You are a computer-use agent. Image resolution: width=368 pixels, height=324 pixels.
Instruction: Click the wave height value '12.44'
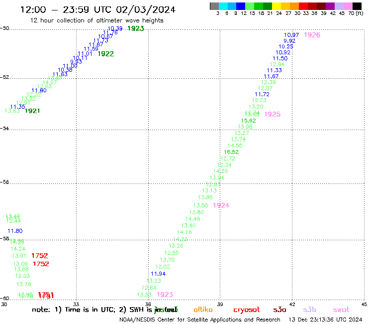tap(13, 221)
